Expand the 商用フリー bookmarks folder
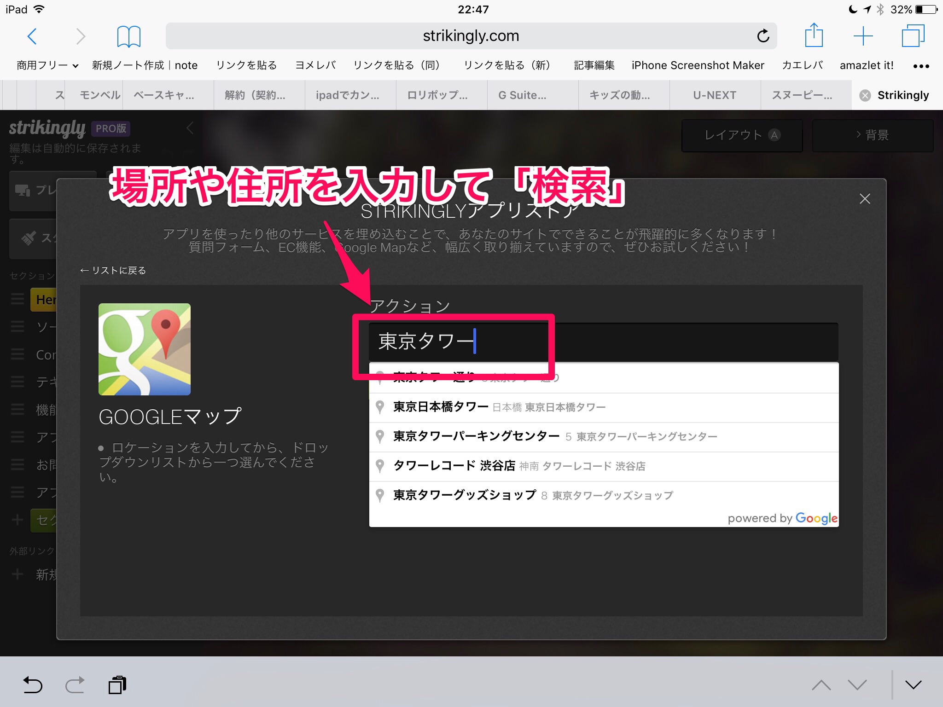The image size is (943, 707). [x=47, y=65]
